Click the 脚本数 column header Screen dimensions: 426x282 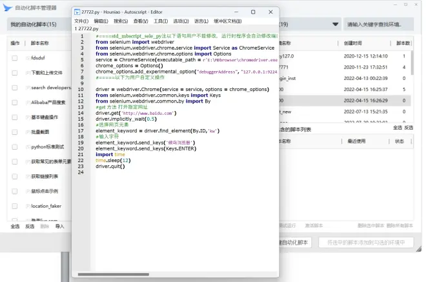point(403,43)
